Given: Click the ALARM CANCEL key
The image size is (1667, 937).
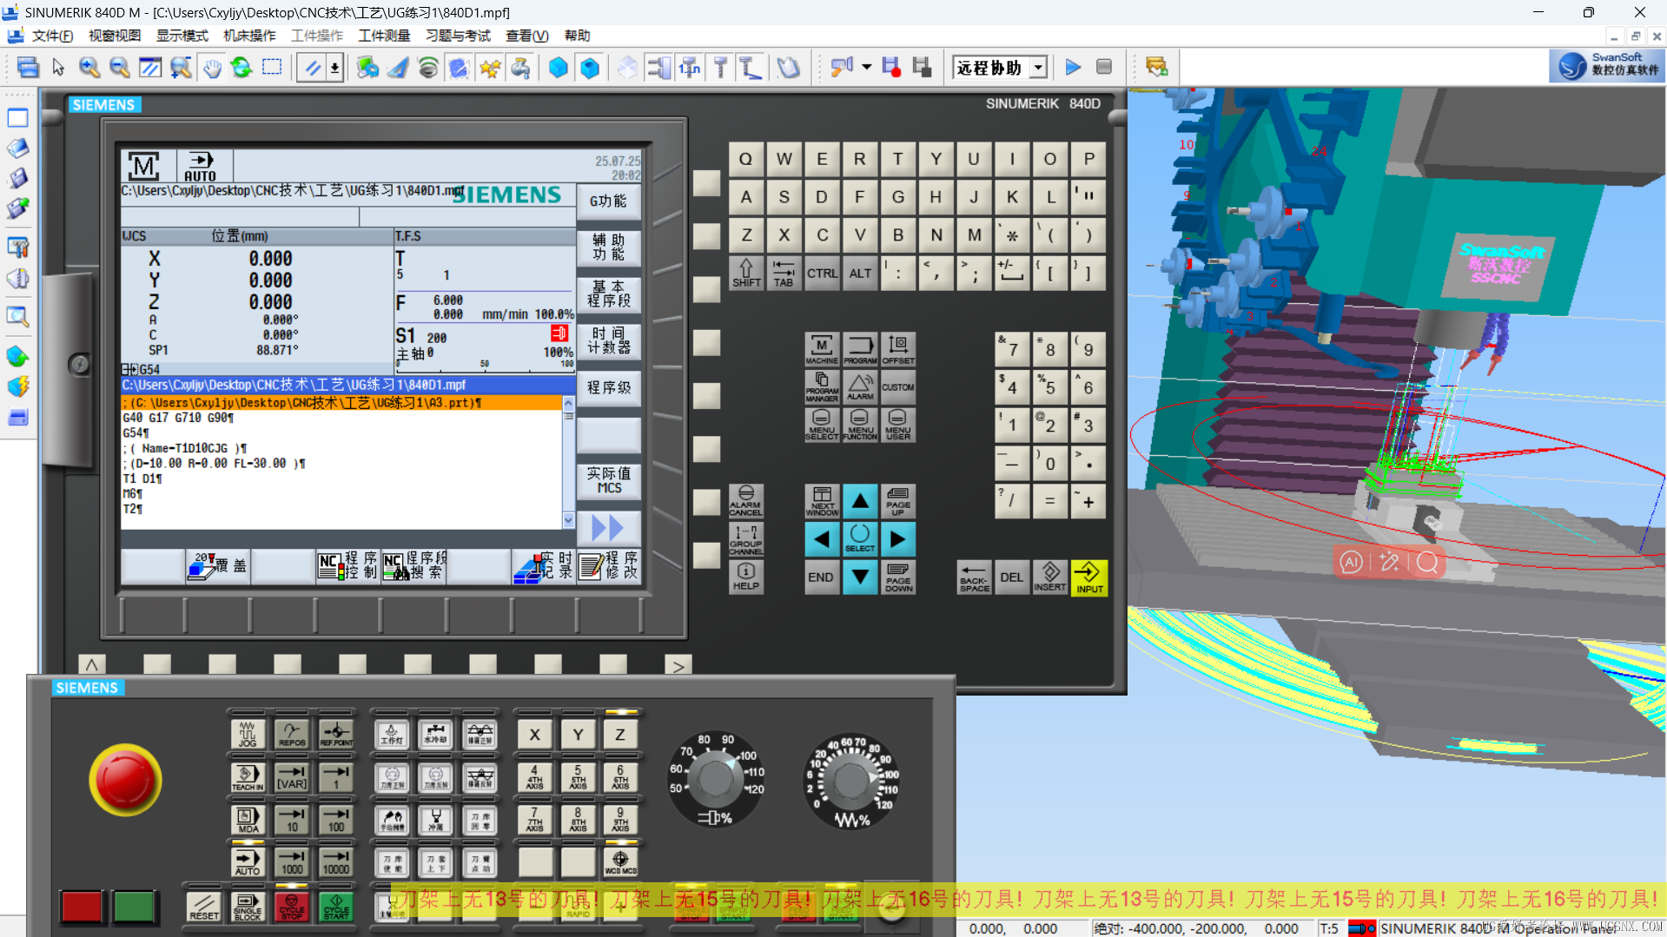Looking at the screenshot, I should (x=745, y=501).
